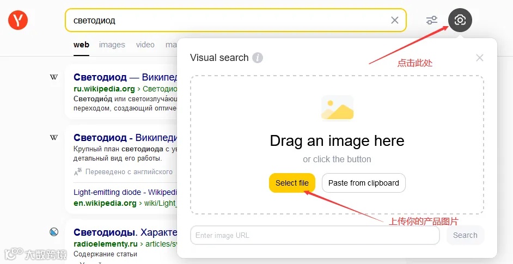513x264 pixels.
Task: Open the Wikipedia favicon beside first result
Action: click(54, 77)
